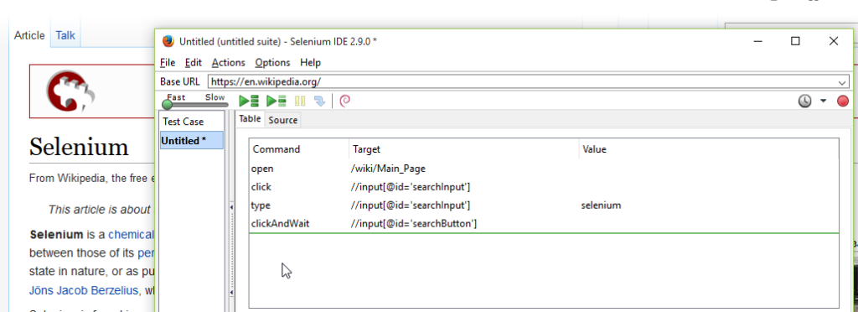Open the Talk tab on Wikipedia

65,35
